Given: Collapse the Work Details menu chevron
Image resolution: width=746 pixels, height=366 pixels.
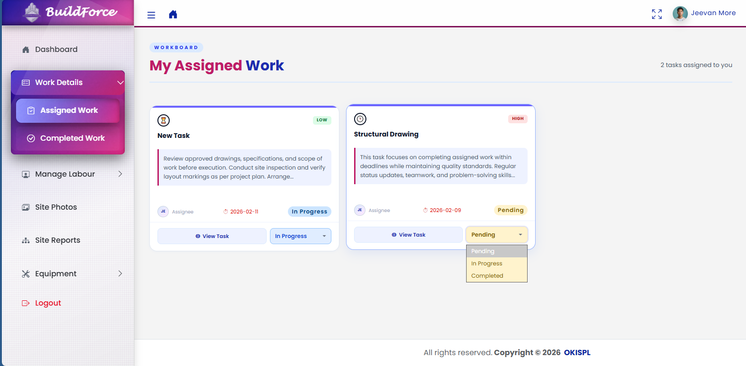Looking at the screenshot, I should click(x=121, y=83).
